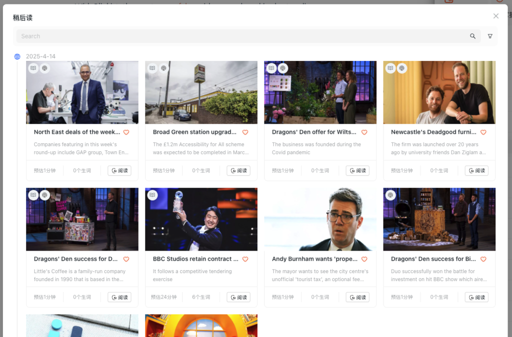Click podcast icon on Dragons' Den Bi... thumbnail
Screen dimensions: 512x337
[x=390, y=195]
